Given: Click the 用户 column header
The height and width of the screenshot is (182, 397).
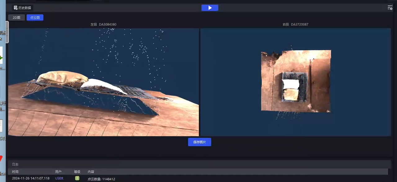Looking at the screenshot, I should point(58,172).
